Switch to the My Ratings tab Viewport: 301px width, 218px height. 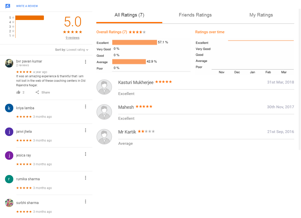261,15
